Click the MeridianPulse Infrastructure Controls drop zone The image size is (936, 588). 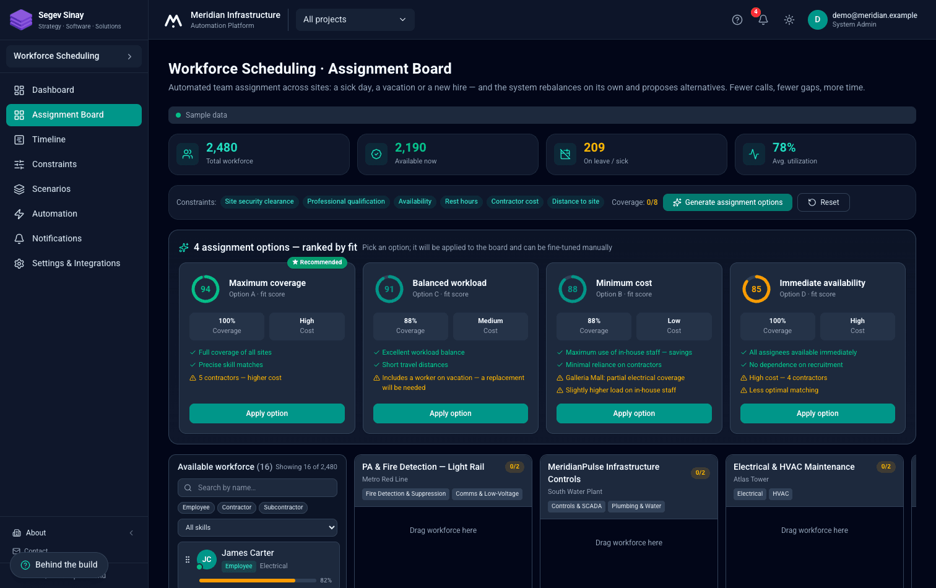click(629, 553)
